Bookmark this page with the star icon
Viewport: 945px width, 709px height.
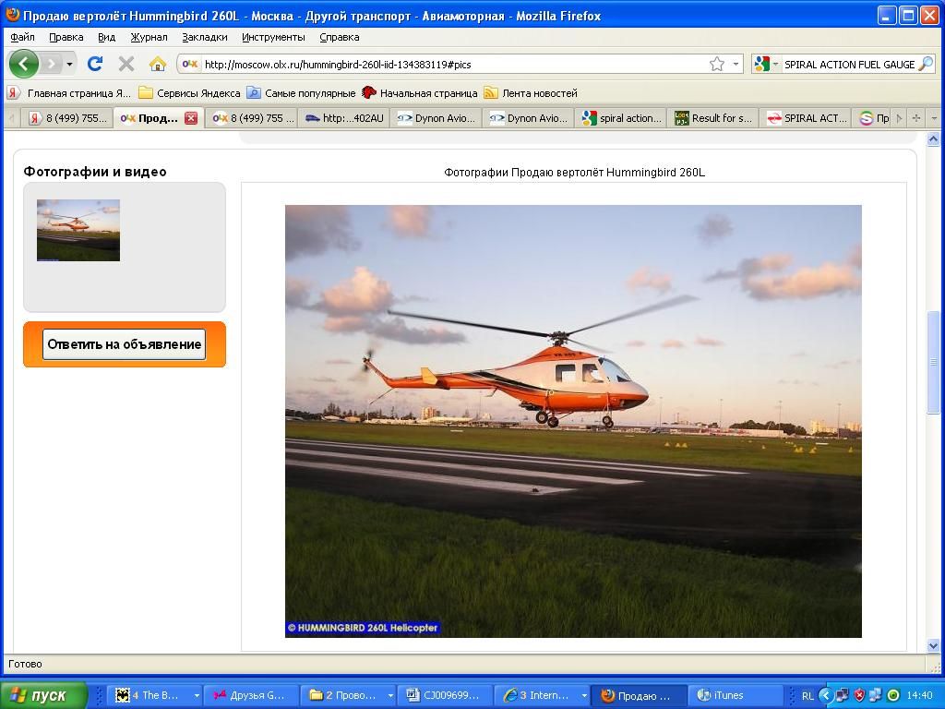pyautogui.click(x=716, y=64)
